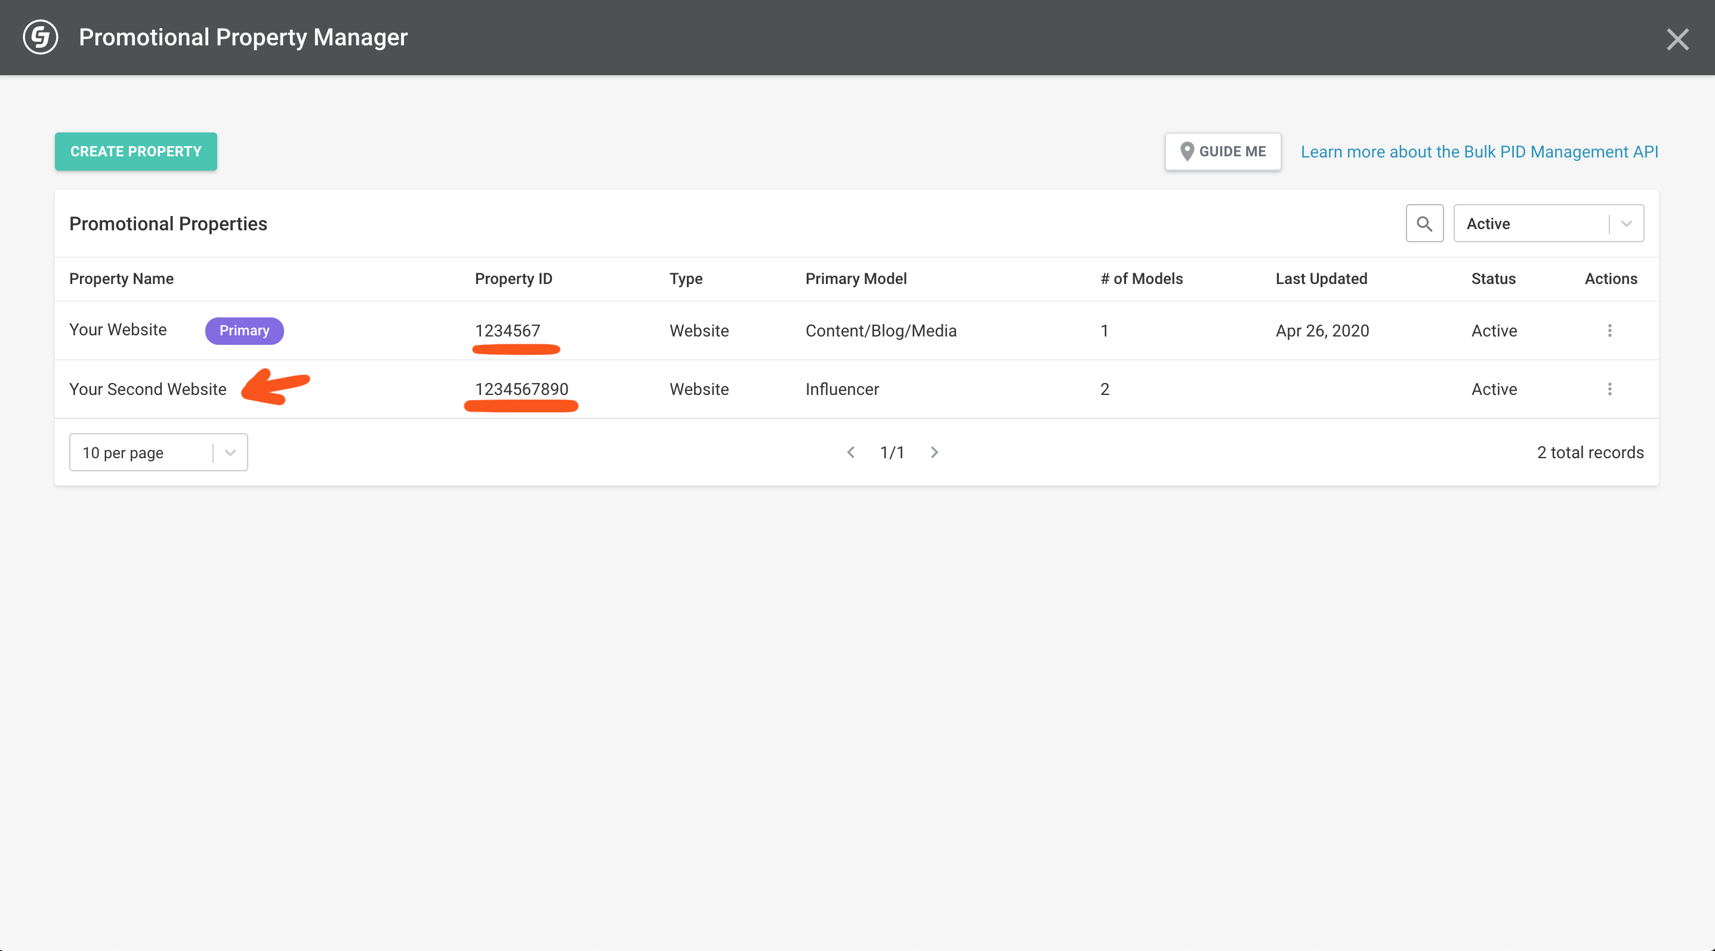Open the search magnifier icon
Image resolution: width=1715 pixels, height=951 pixels.
[x=1424, y=224]
